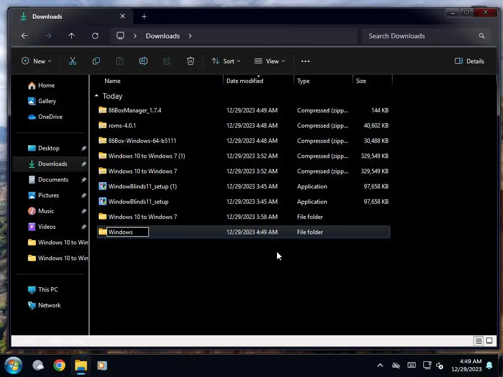Viewport: 503px width, 377px height.
Task: Open This PC in the sidebar
Action: [48, 290]
